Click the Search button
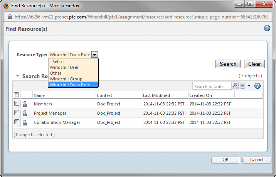The image size is (276, 177). click(228, 64)
